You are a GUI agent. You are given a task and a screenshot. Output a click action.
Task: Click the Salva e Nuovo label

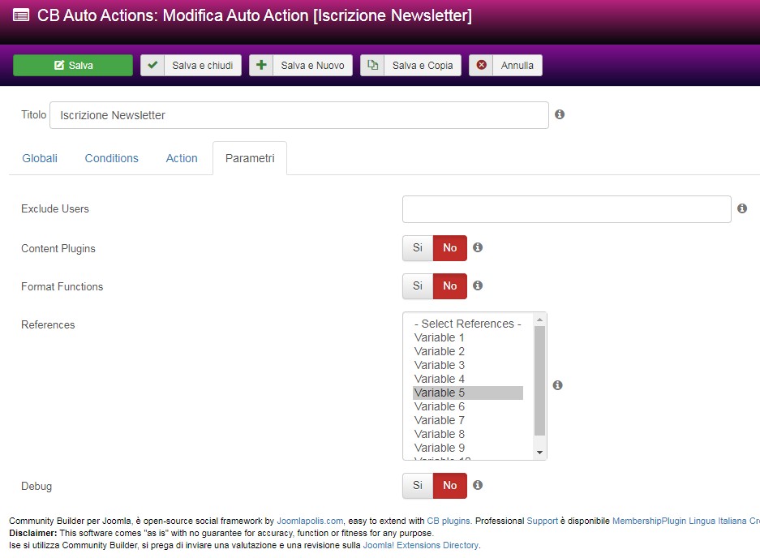(312, 66)
